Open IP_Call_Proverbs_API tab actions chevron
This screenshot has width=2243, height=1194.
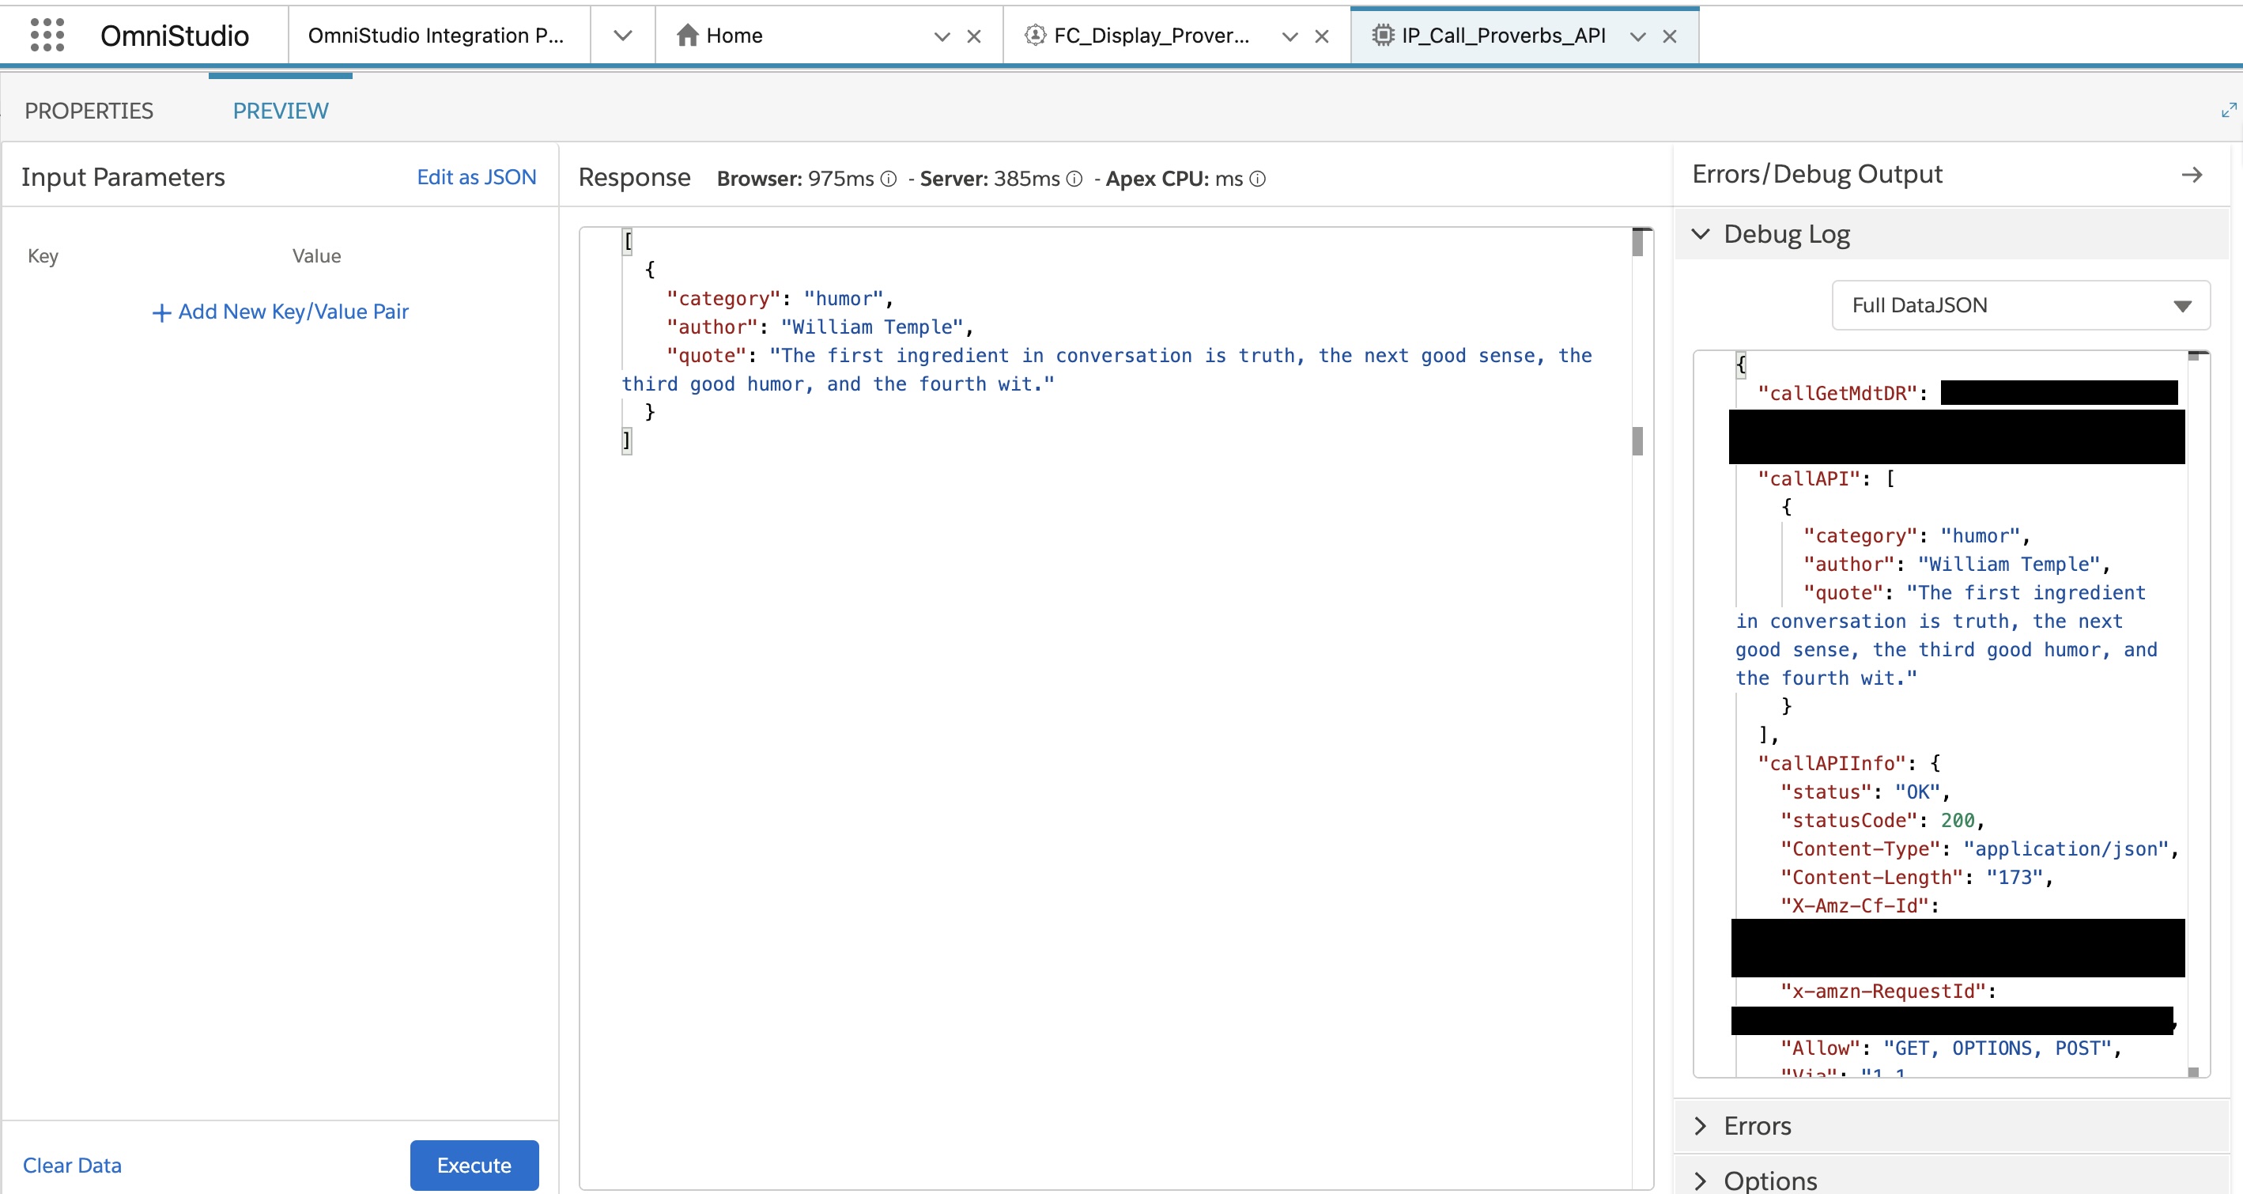tap(1637, 36)
